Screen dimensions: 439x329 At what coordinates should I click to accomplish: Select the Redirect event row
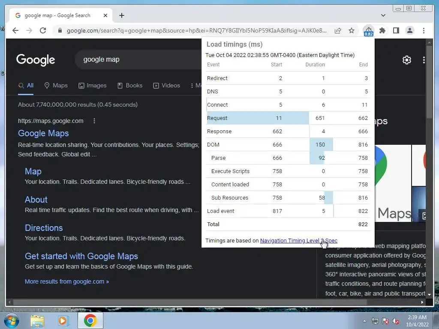coord(289,78)
